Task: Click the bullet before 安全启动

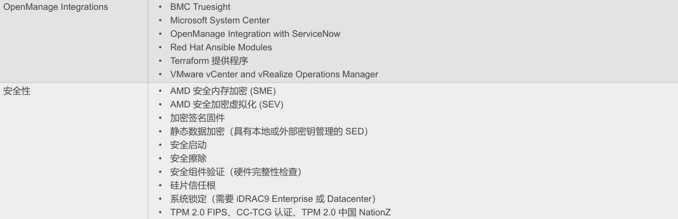Action: 161,145
